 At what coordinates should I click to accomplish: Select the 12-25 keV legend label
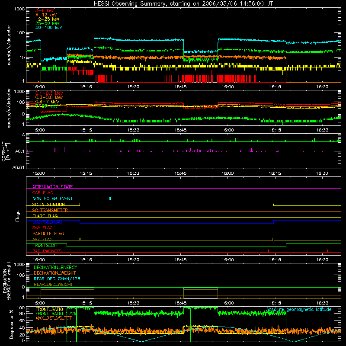[x=47, y=19]
